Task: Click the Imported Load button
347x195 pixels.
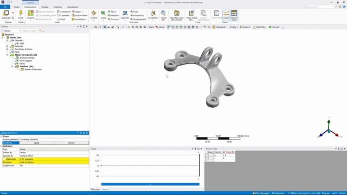Action: [177, 15]
